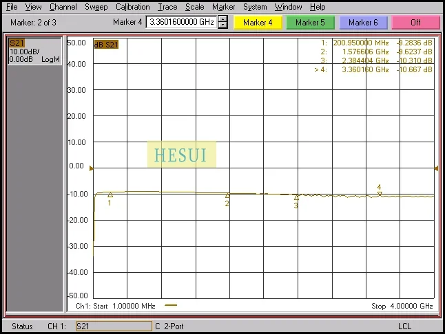Select marker 1 triangle on the trace

pyautogui.click(x=110, y=196)
